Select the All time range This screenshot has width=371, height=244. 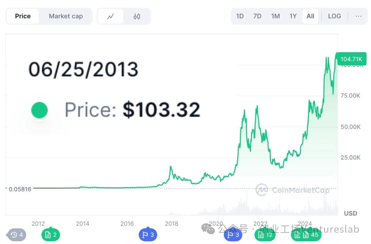click(x=310, y=16)
